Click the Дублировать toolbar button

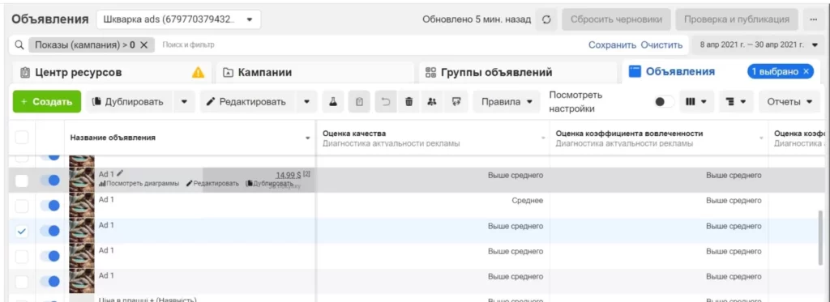129,101
